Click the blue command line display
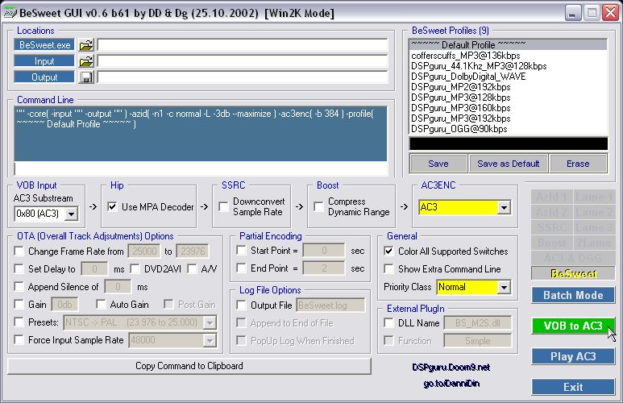623x403 pixels. click(x=201, y=134)
